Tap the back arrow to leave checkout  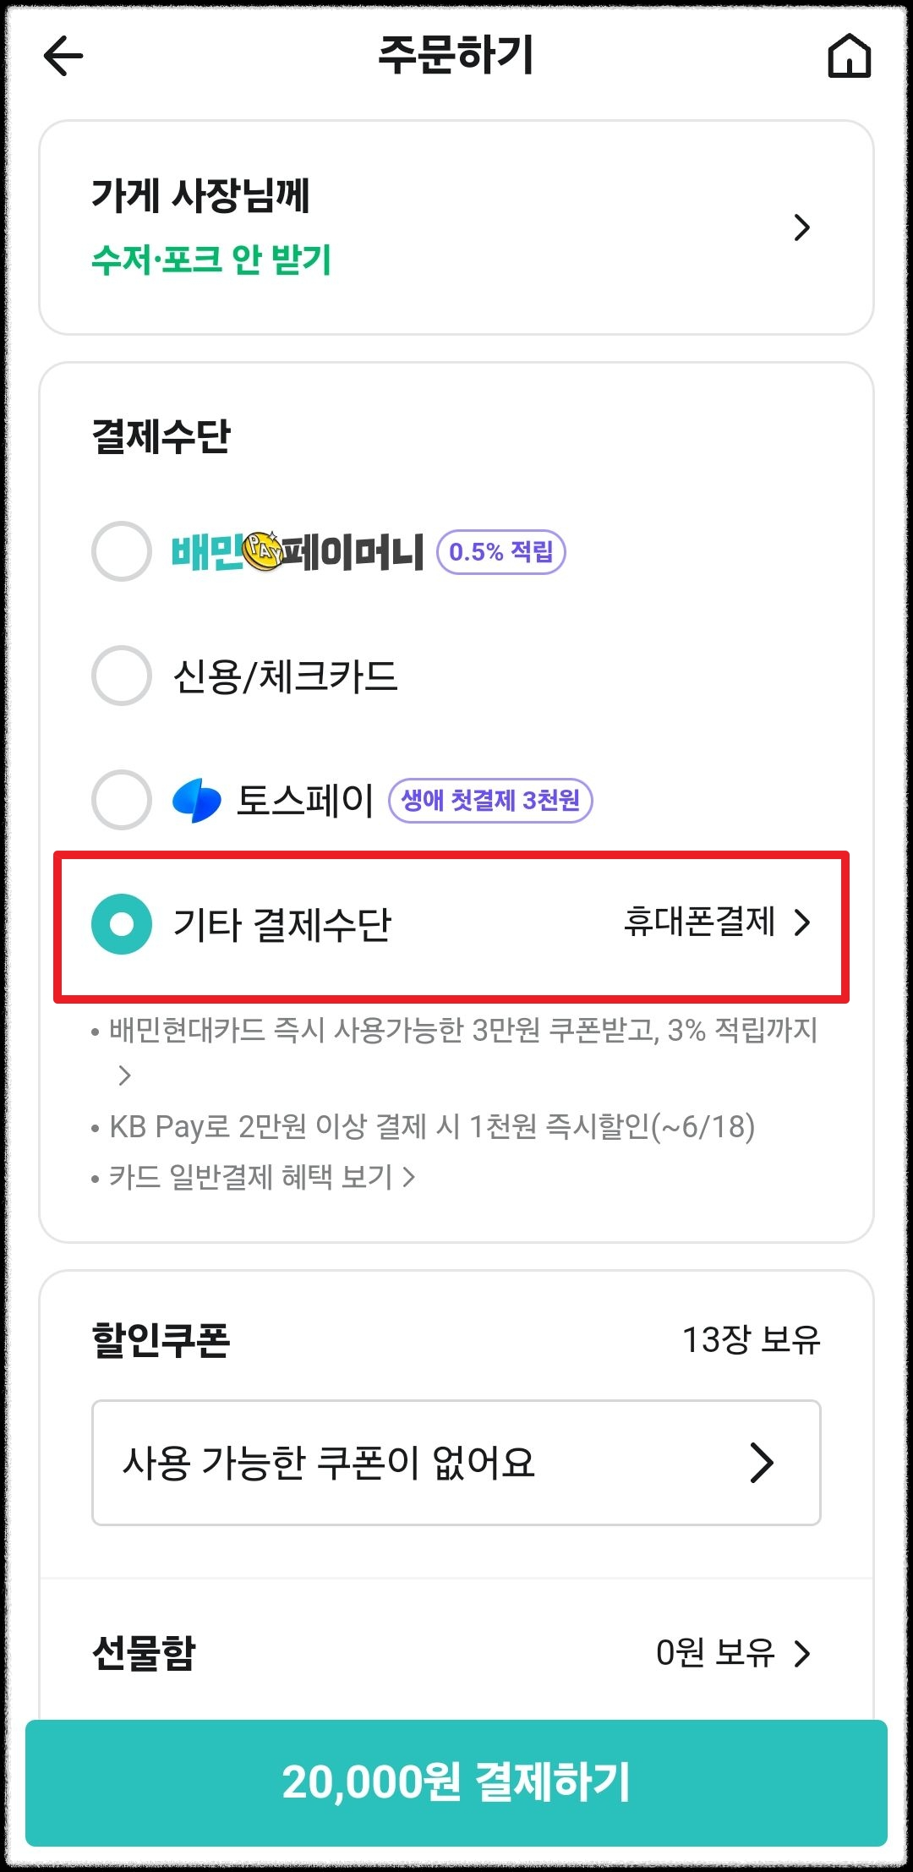click(x=61, y=57)
